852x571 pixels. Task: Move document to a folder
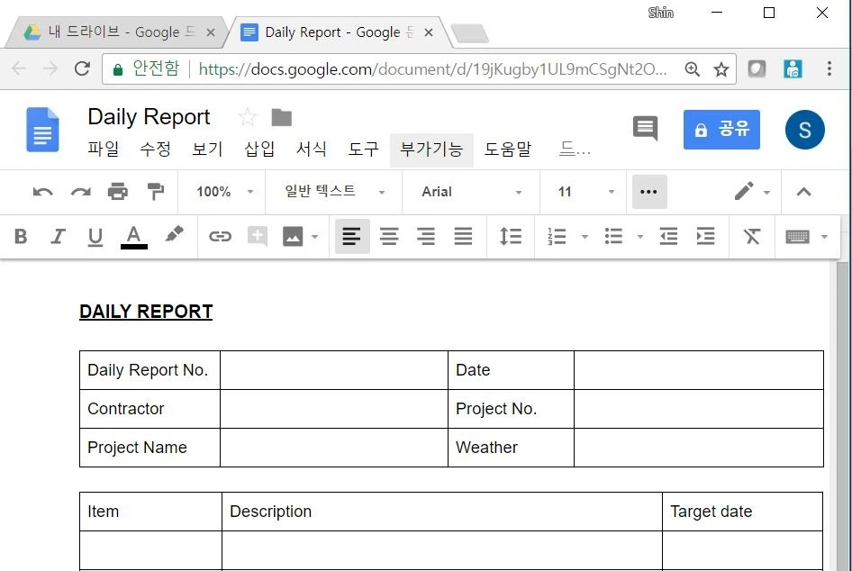pyautogui.click(x=282, y=117)
